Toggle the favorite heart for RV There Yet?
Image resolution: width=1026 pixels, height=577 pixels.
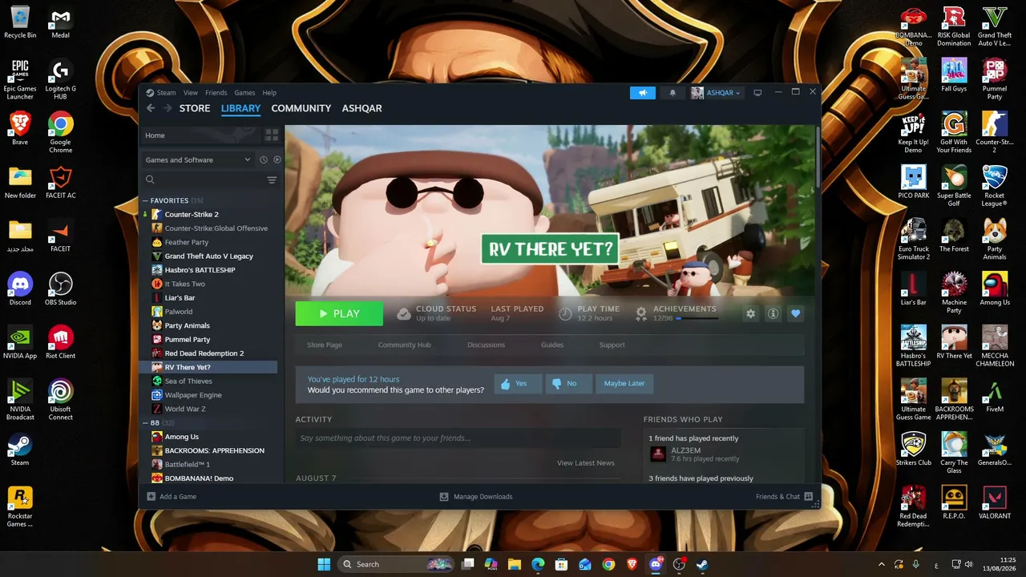tap(795, 313)
